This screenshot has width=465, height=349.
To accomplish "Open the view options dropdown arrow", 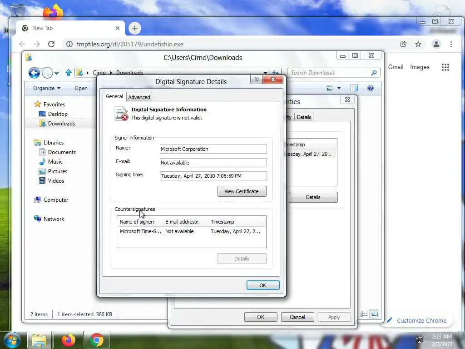I will (339, 88).
